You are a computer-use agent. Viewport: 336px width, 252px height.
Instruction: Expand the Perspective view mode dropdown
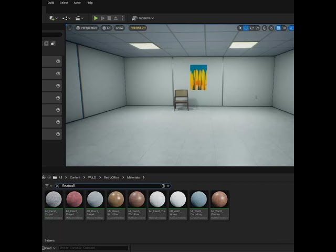pos(87,28)
